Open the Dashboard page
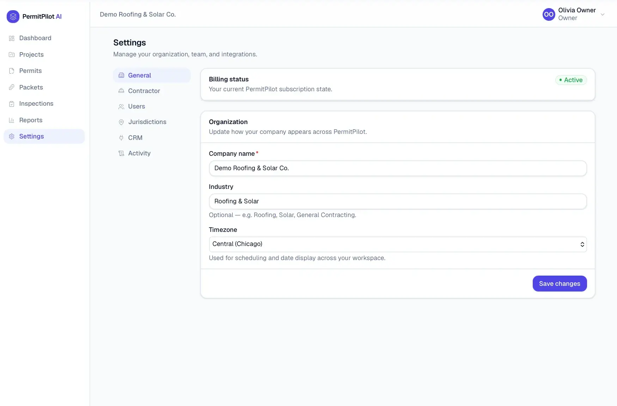The width and height of the screenshot is (617, 406). (x=44, y=38)
